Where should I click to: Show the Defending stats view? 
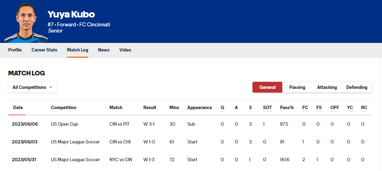click(357, 87)
